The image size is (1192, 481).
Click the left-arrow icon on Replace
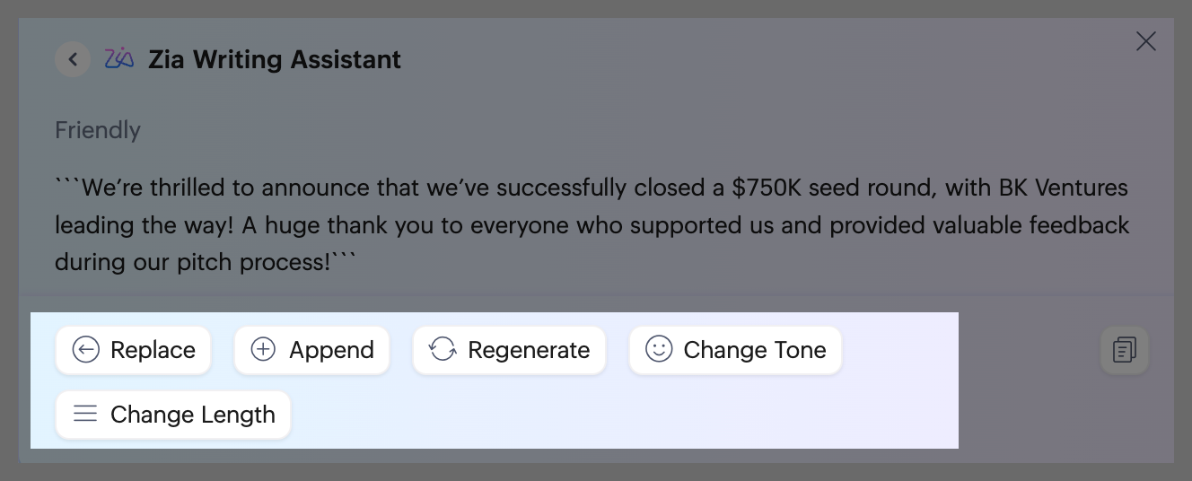click(85, 350)
